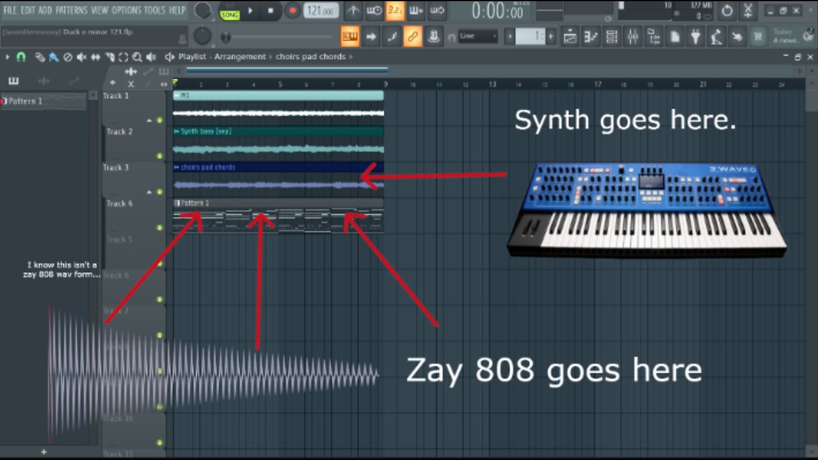818x460 pixels.
Task: Click the circular arrow icon beside the memory display
Action: (727, 10)
